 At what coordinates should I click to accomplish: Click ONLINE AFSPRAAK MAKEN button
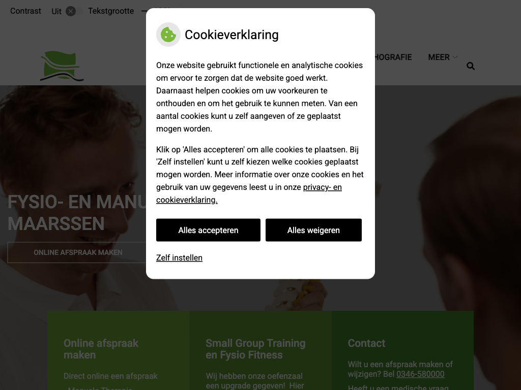(78, 252)
